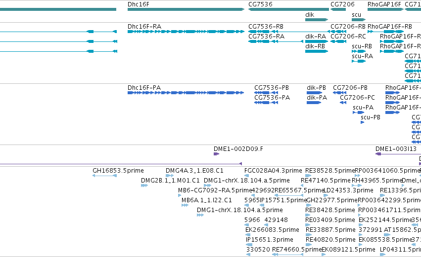Image resolution: width=421 pixels, height=257 pixels.
Task: Click the RE65567.5prime EST label
Action: [300, 190]
